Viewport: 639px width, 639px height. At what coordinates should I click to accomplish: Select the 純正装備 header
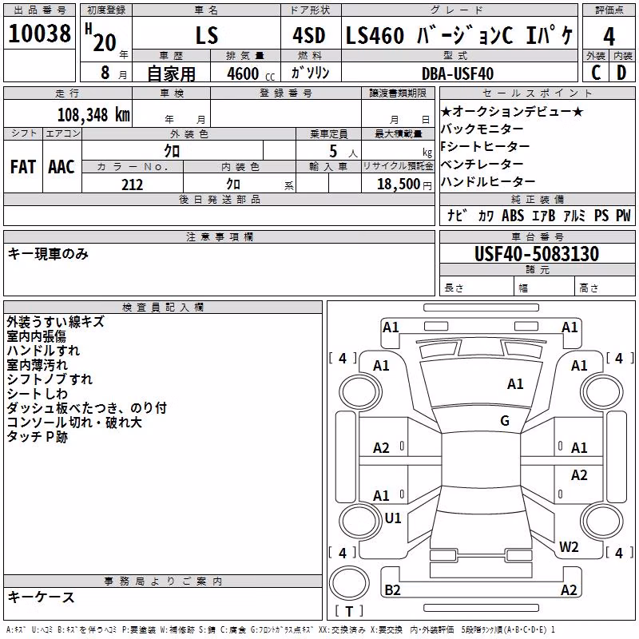tap(537, 199)
